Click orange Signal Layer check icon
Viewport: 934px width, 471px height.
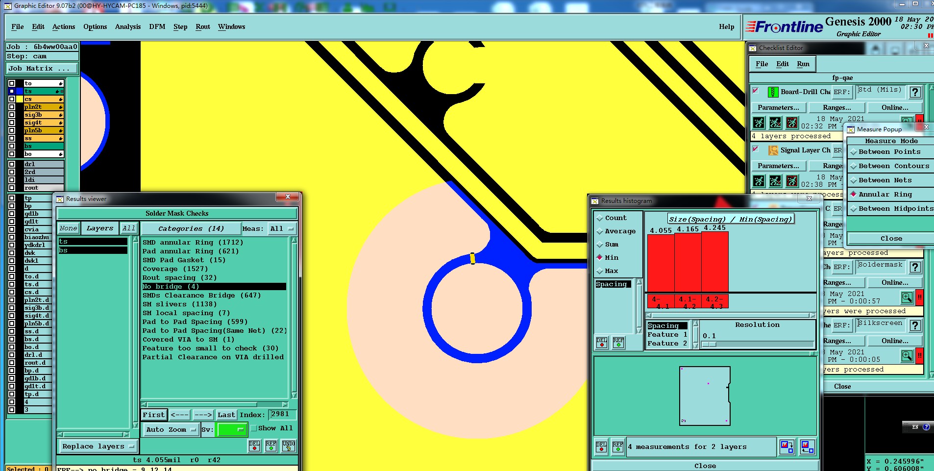tap(773, 150)
